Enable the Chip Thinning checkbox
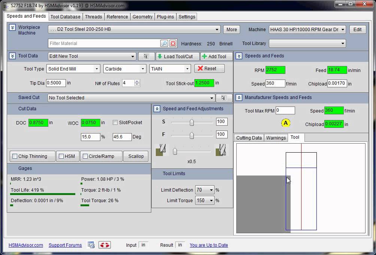 pos(15,156)
